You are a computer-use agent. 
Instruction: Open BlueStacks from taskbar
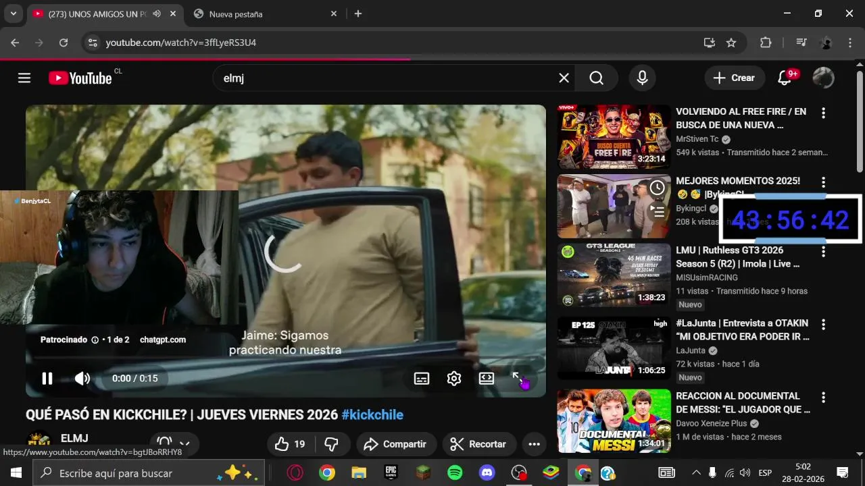[x=551, y=473]
